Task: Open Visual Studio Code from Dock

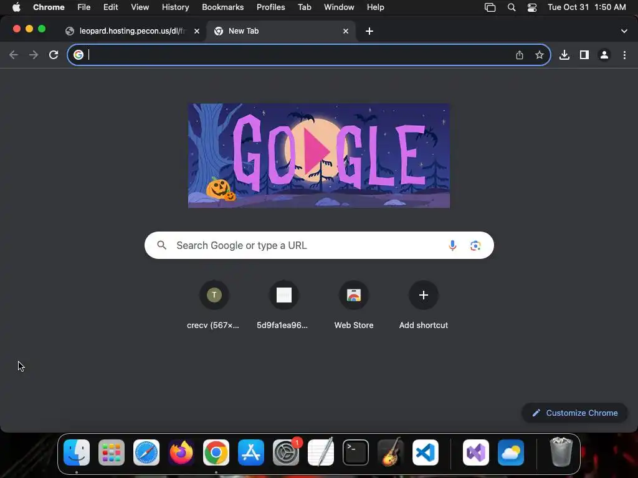Action: pos(426,452)
